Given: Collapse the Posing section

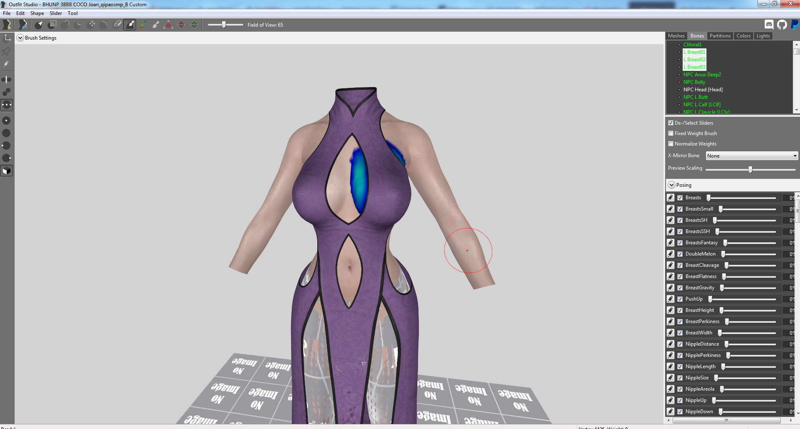Looking at the screenshot, I should tap(671, 185).
